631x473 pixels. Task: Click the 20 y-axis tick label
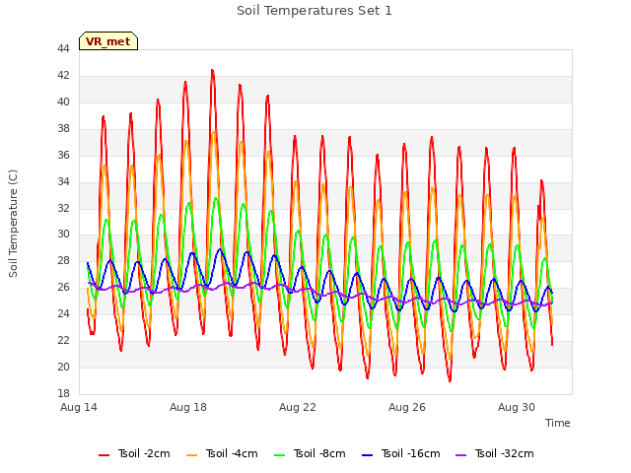[63, 367]
